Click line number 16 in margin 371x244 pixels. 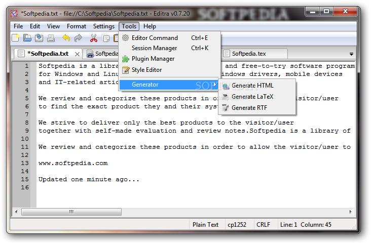click(25, 187)
